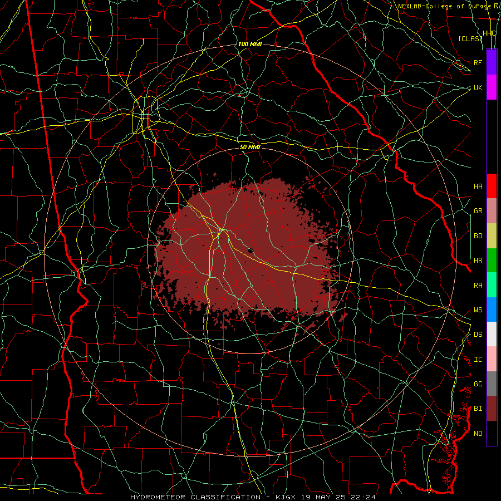Click the HR legend label
Viewport: 501px width, 501px height.
[x=478, y=261]
